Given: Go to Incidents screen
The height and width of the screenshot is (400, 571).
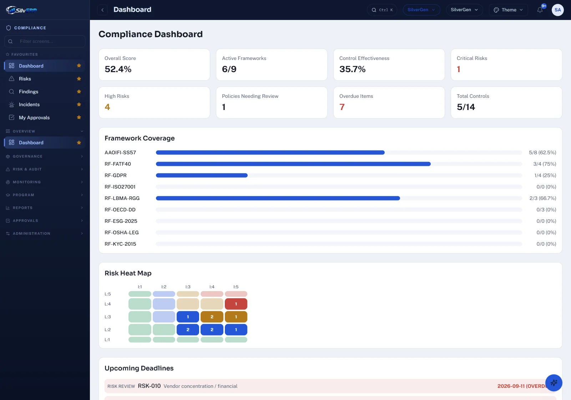Looking at the screenshot, I should 45,105.
